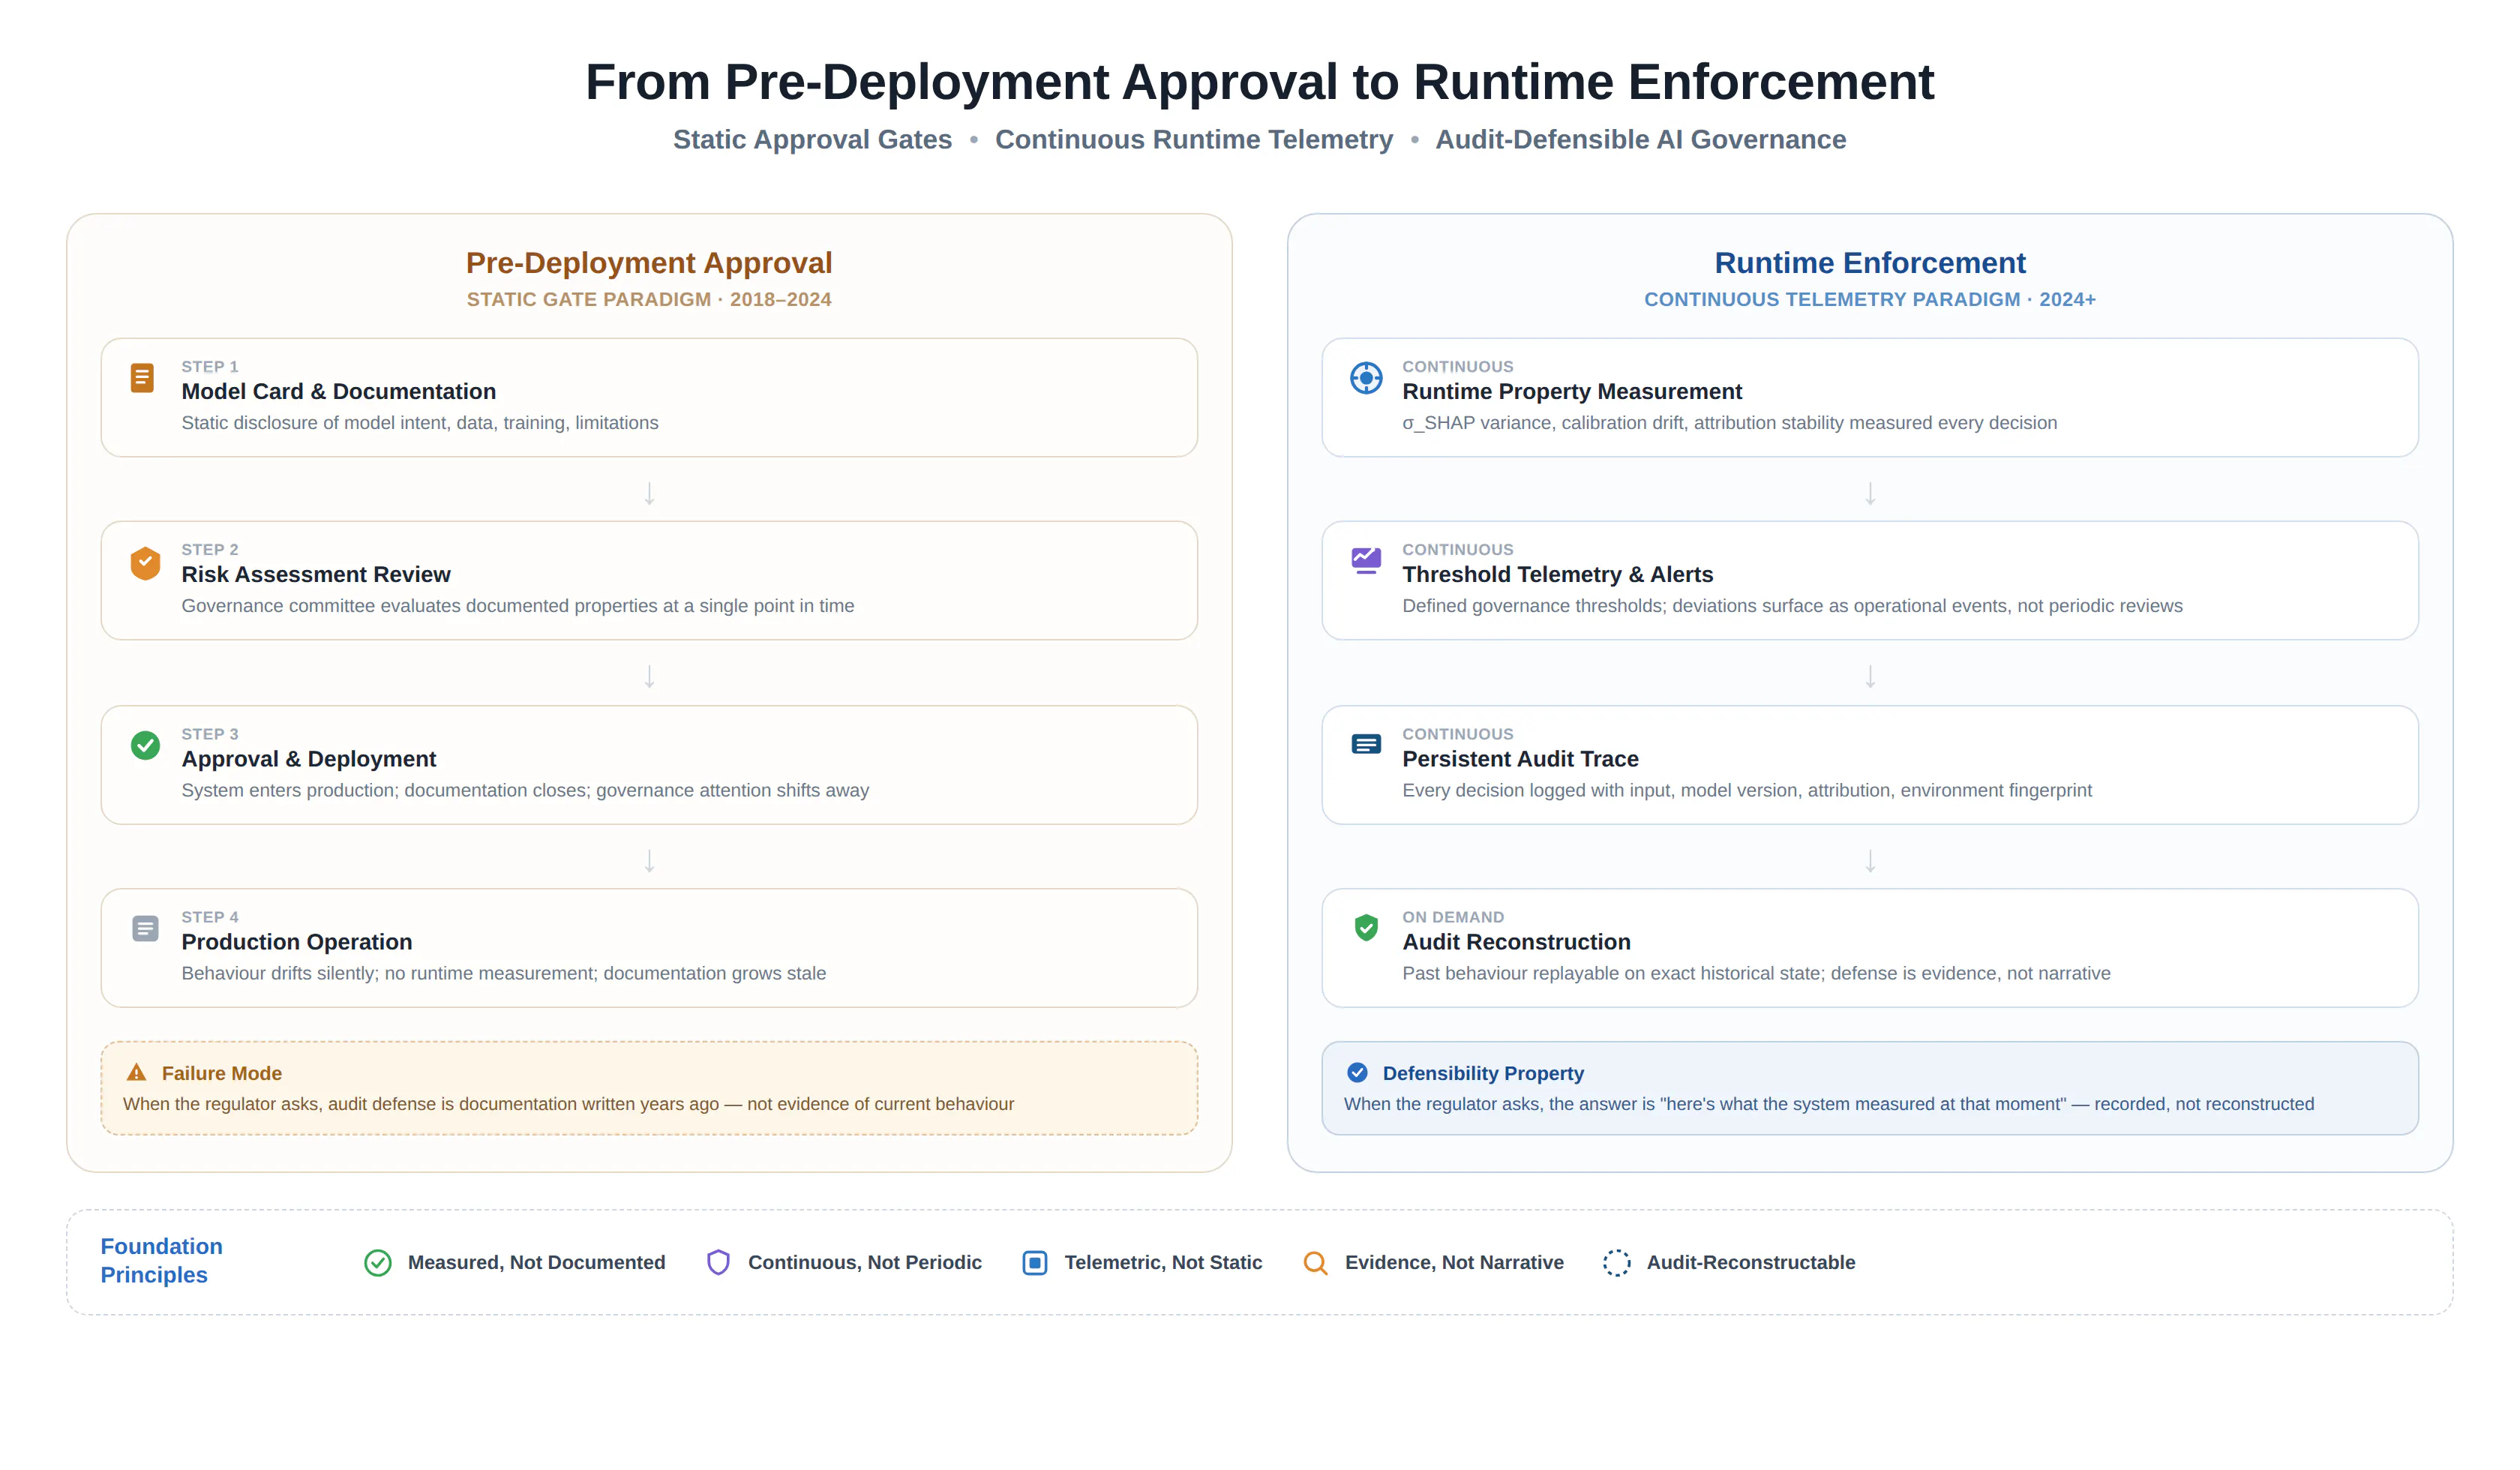Click the Audit Reconstruction green shield icon

coord(1366,928)
